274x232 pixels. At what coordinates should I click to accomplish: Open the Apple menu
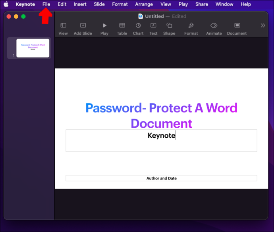(x=6, y=4)
